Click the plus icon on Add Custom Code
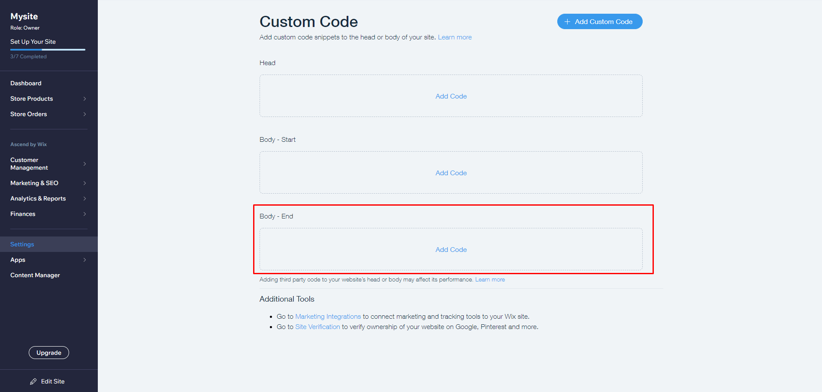The width and height of the screenshot is (822, 392). (x=567, y=21)
